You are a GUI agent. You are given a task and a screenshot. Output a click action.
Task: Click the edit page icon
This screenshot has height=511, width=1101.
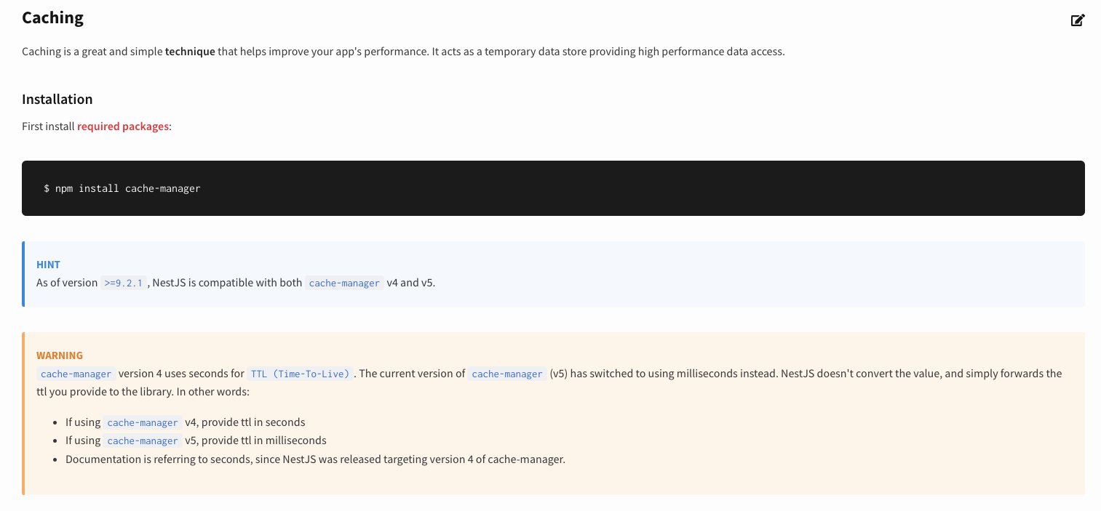pos(1078,20)
